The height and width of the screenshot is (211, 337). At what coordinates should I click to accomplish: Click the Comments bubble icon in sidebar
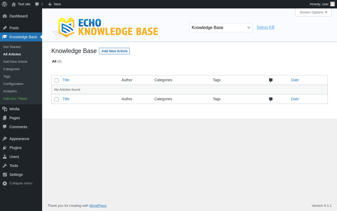tap(5, 127)
